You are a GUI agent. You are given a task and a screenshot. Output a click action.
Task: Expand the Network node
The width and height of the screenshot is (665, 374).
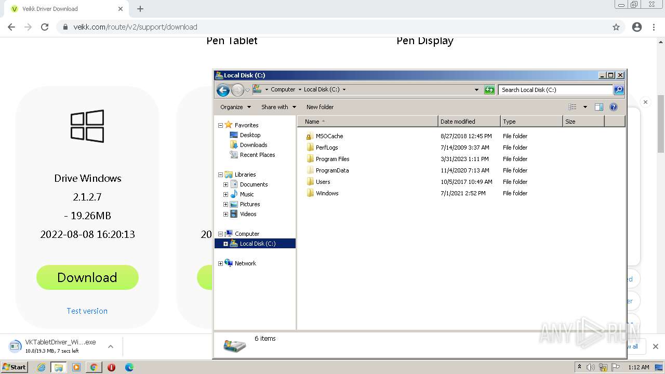(220, 263)
